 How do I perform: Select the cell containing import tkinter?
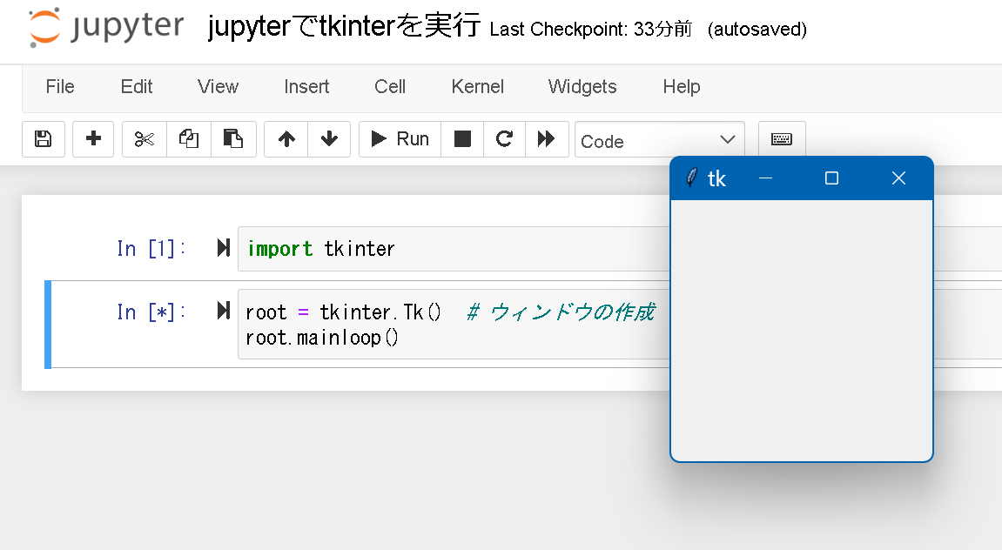(x=392, y=249)
